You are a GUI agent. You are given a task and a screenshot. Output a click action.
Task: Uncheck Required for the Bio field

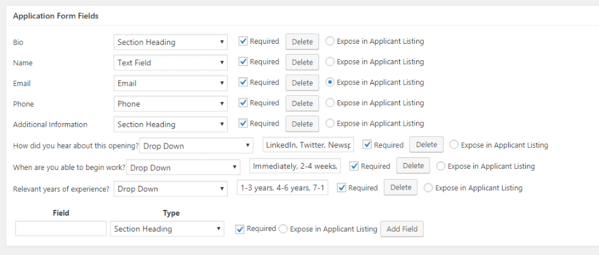pos(243,41)
